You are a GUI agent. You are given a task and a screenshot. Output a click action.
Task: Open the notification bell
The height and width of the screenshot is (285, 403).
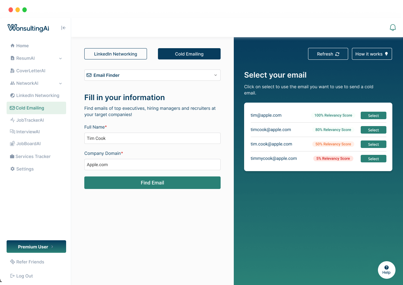(393, 28)
